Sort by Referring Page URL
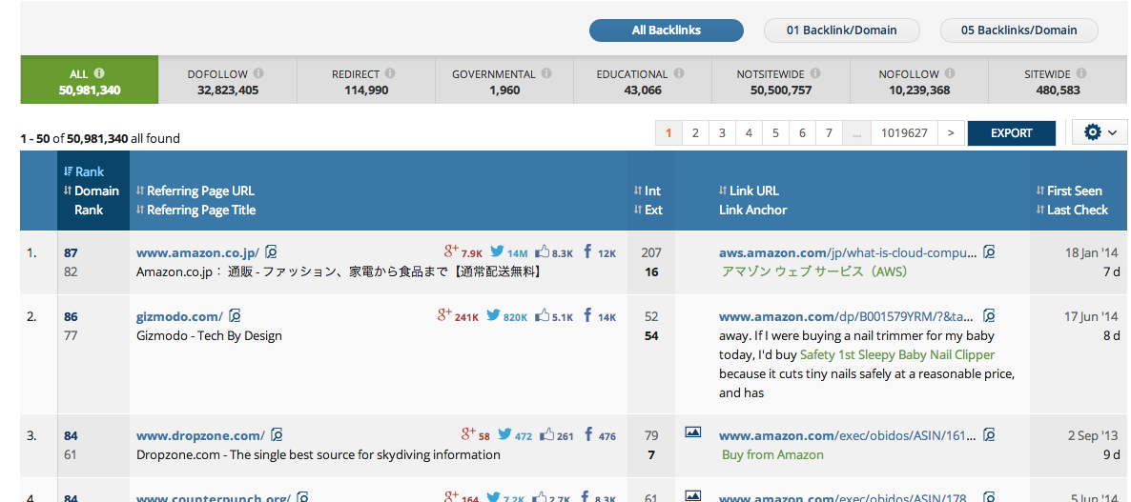The height and width of the screenshot is (502, 1131). coord(195,191)
